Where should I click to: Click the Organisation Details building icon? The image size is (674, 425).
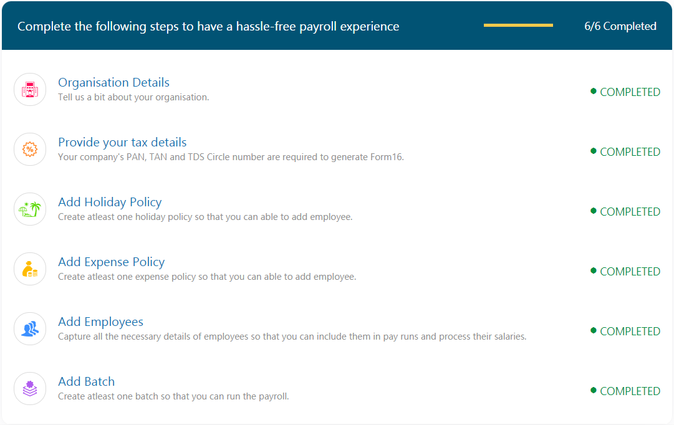tap(30, 89)
